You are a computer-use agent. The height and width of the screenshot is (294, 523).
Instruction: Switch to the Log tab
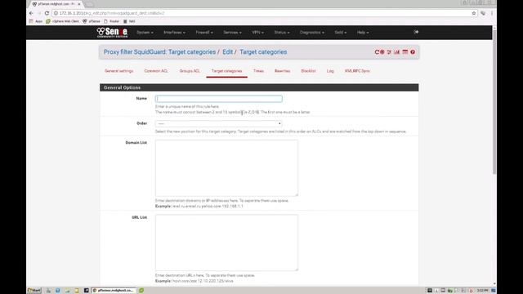(x=330, y=71)
